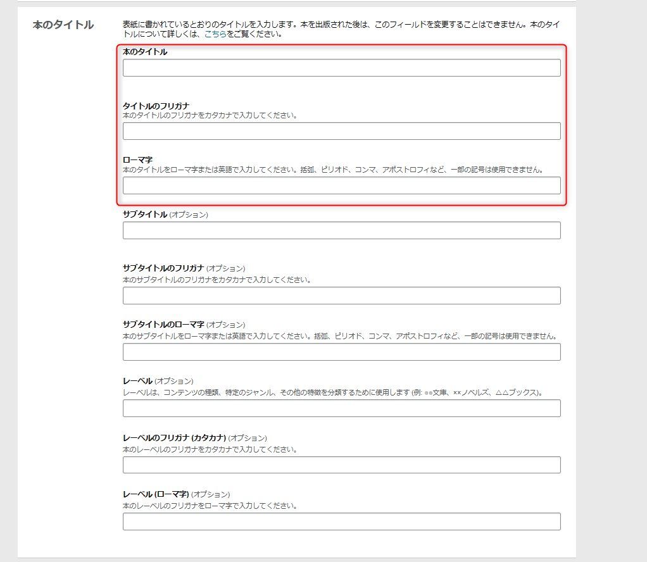Open the こちら help link
This screenshot has width=647, height=562.
click(x=215, y=34)
